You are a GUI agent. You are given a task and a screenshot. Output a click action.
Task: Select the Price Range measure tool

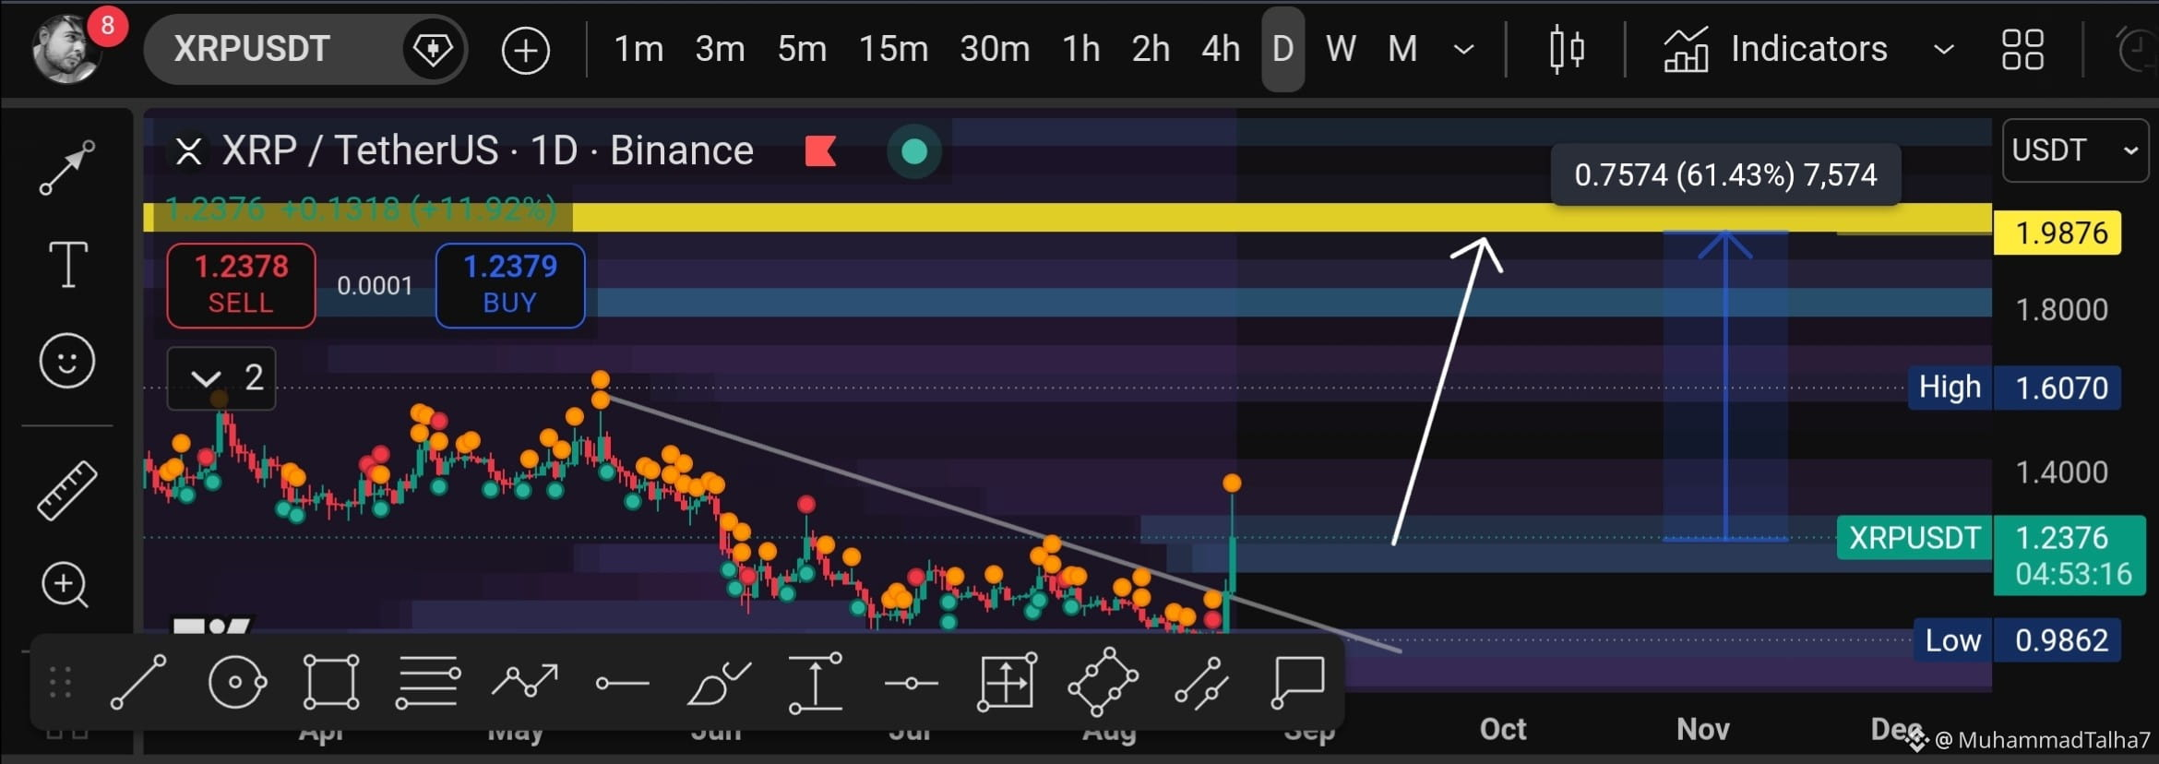click(x=816, y=683)
